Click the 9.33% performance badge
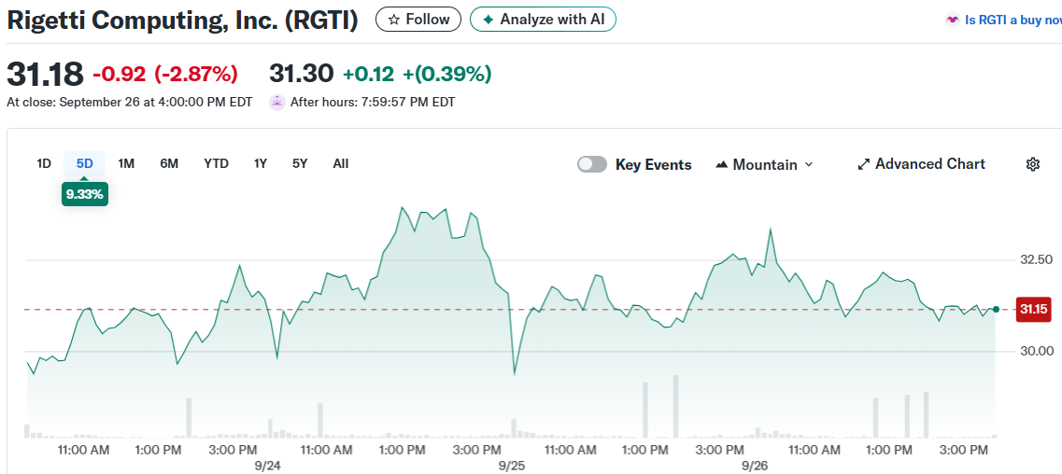 85,195
